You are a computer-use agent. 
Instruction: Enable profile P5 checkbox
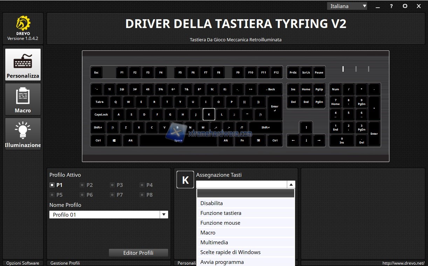[x=52, y=195]
